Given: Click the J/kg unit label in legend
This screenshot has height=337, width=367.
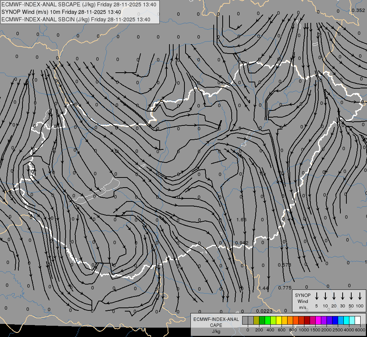Looking at the screenshot, I should 216,331.
